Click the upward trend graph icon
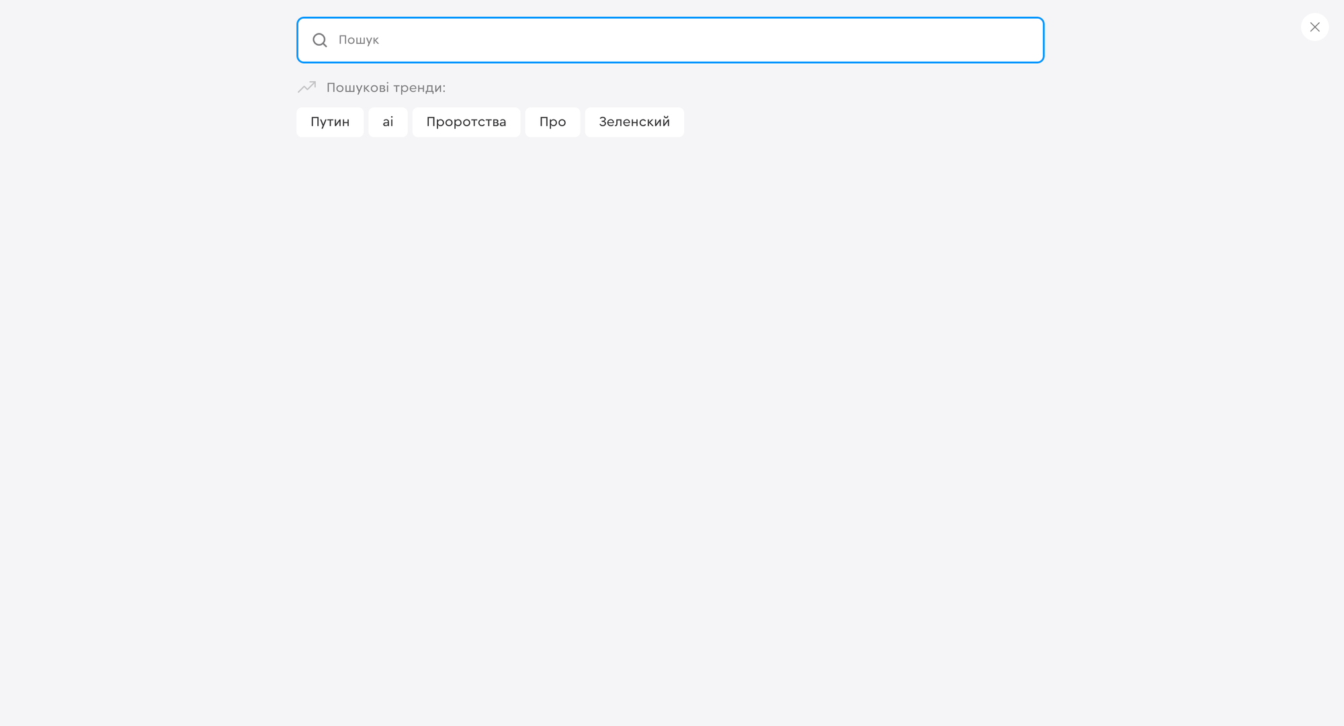This screenshot has height=726, width=1344. click(x=307, y=87)
